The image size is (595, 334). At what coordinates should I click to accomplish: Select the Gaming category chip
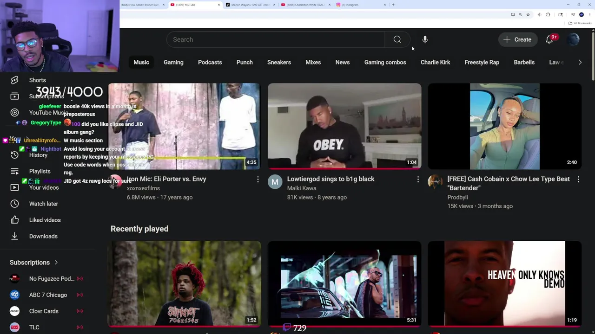coord(173,62)
